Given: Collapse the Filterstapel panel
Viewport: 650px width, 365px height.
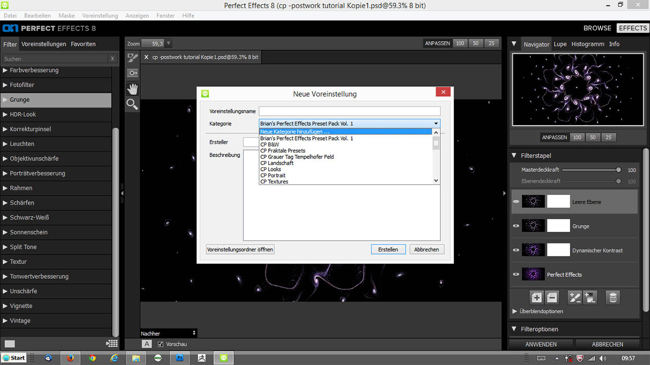Looking at the screenshot, I should pyautogui.click(x=514, y=156).
